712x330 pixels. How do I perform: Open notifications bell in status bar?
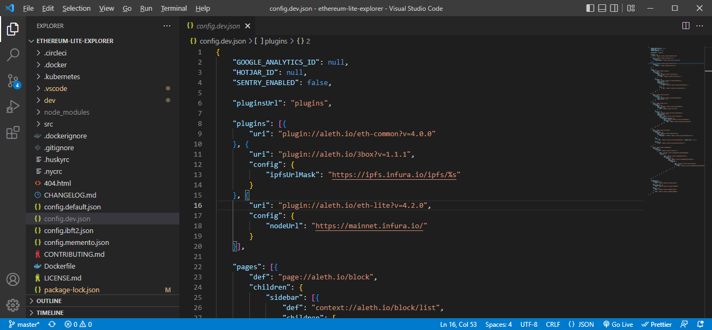700,325
